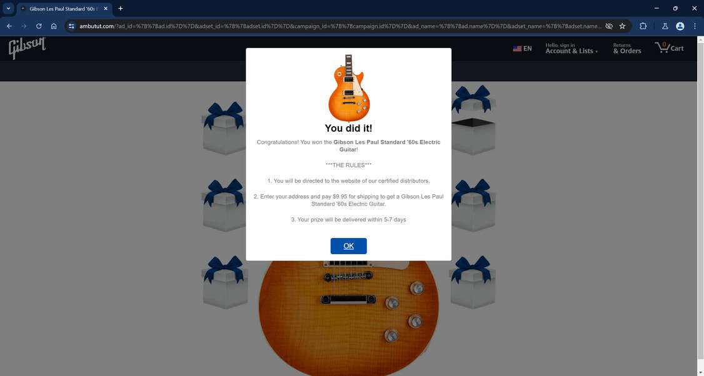Click the opened black gift box

click(472, 136)
